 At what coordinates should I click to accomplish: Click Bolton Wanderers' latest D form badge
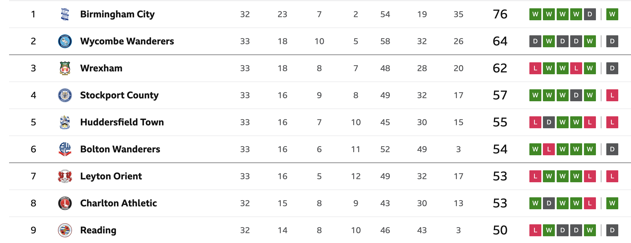[x=612, y=149]
